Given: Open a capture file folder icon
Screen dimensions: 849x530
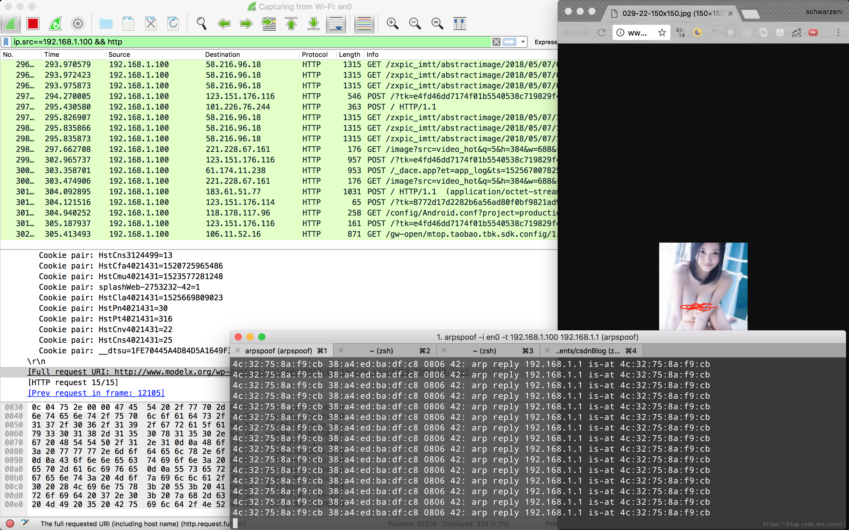Looking at the screenshot, I should coord(106,24).
